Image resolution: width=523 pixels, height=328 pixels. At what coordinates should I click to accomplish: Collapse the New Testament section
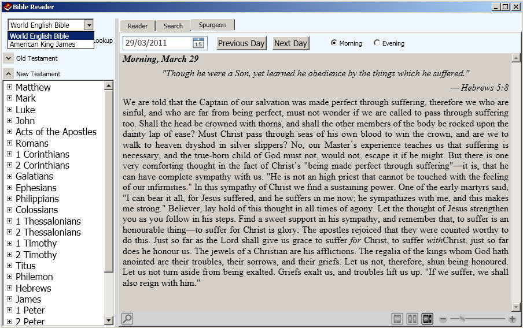pyautogui.click(x=9, y=73)
